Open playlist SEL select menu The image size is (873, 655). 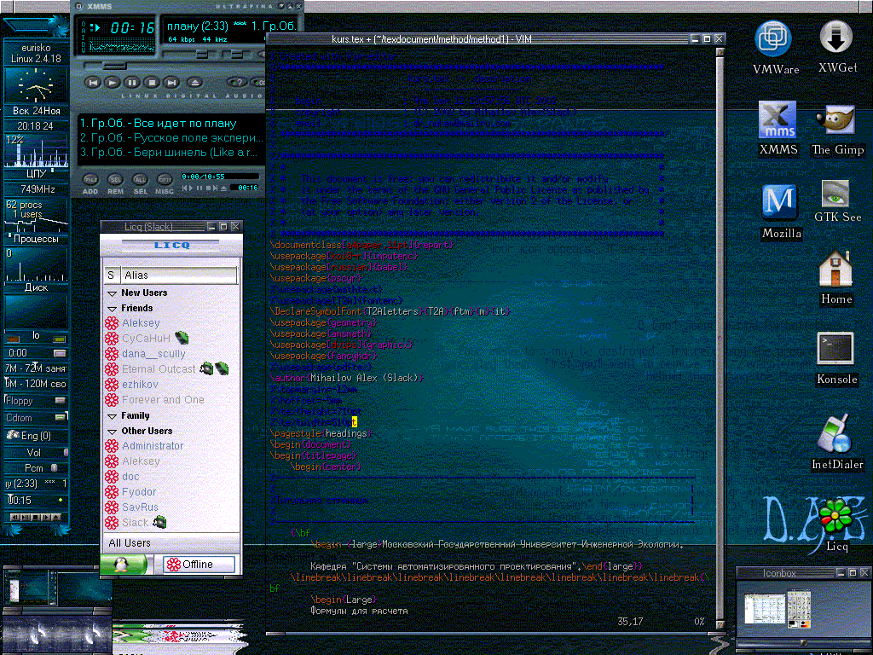coord(141,184)
